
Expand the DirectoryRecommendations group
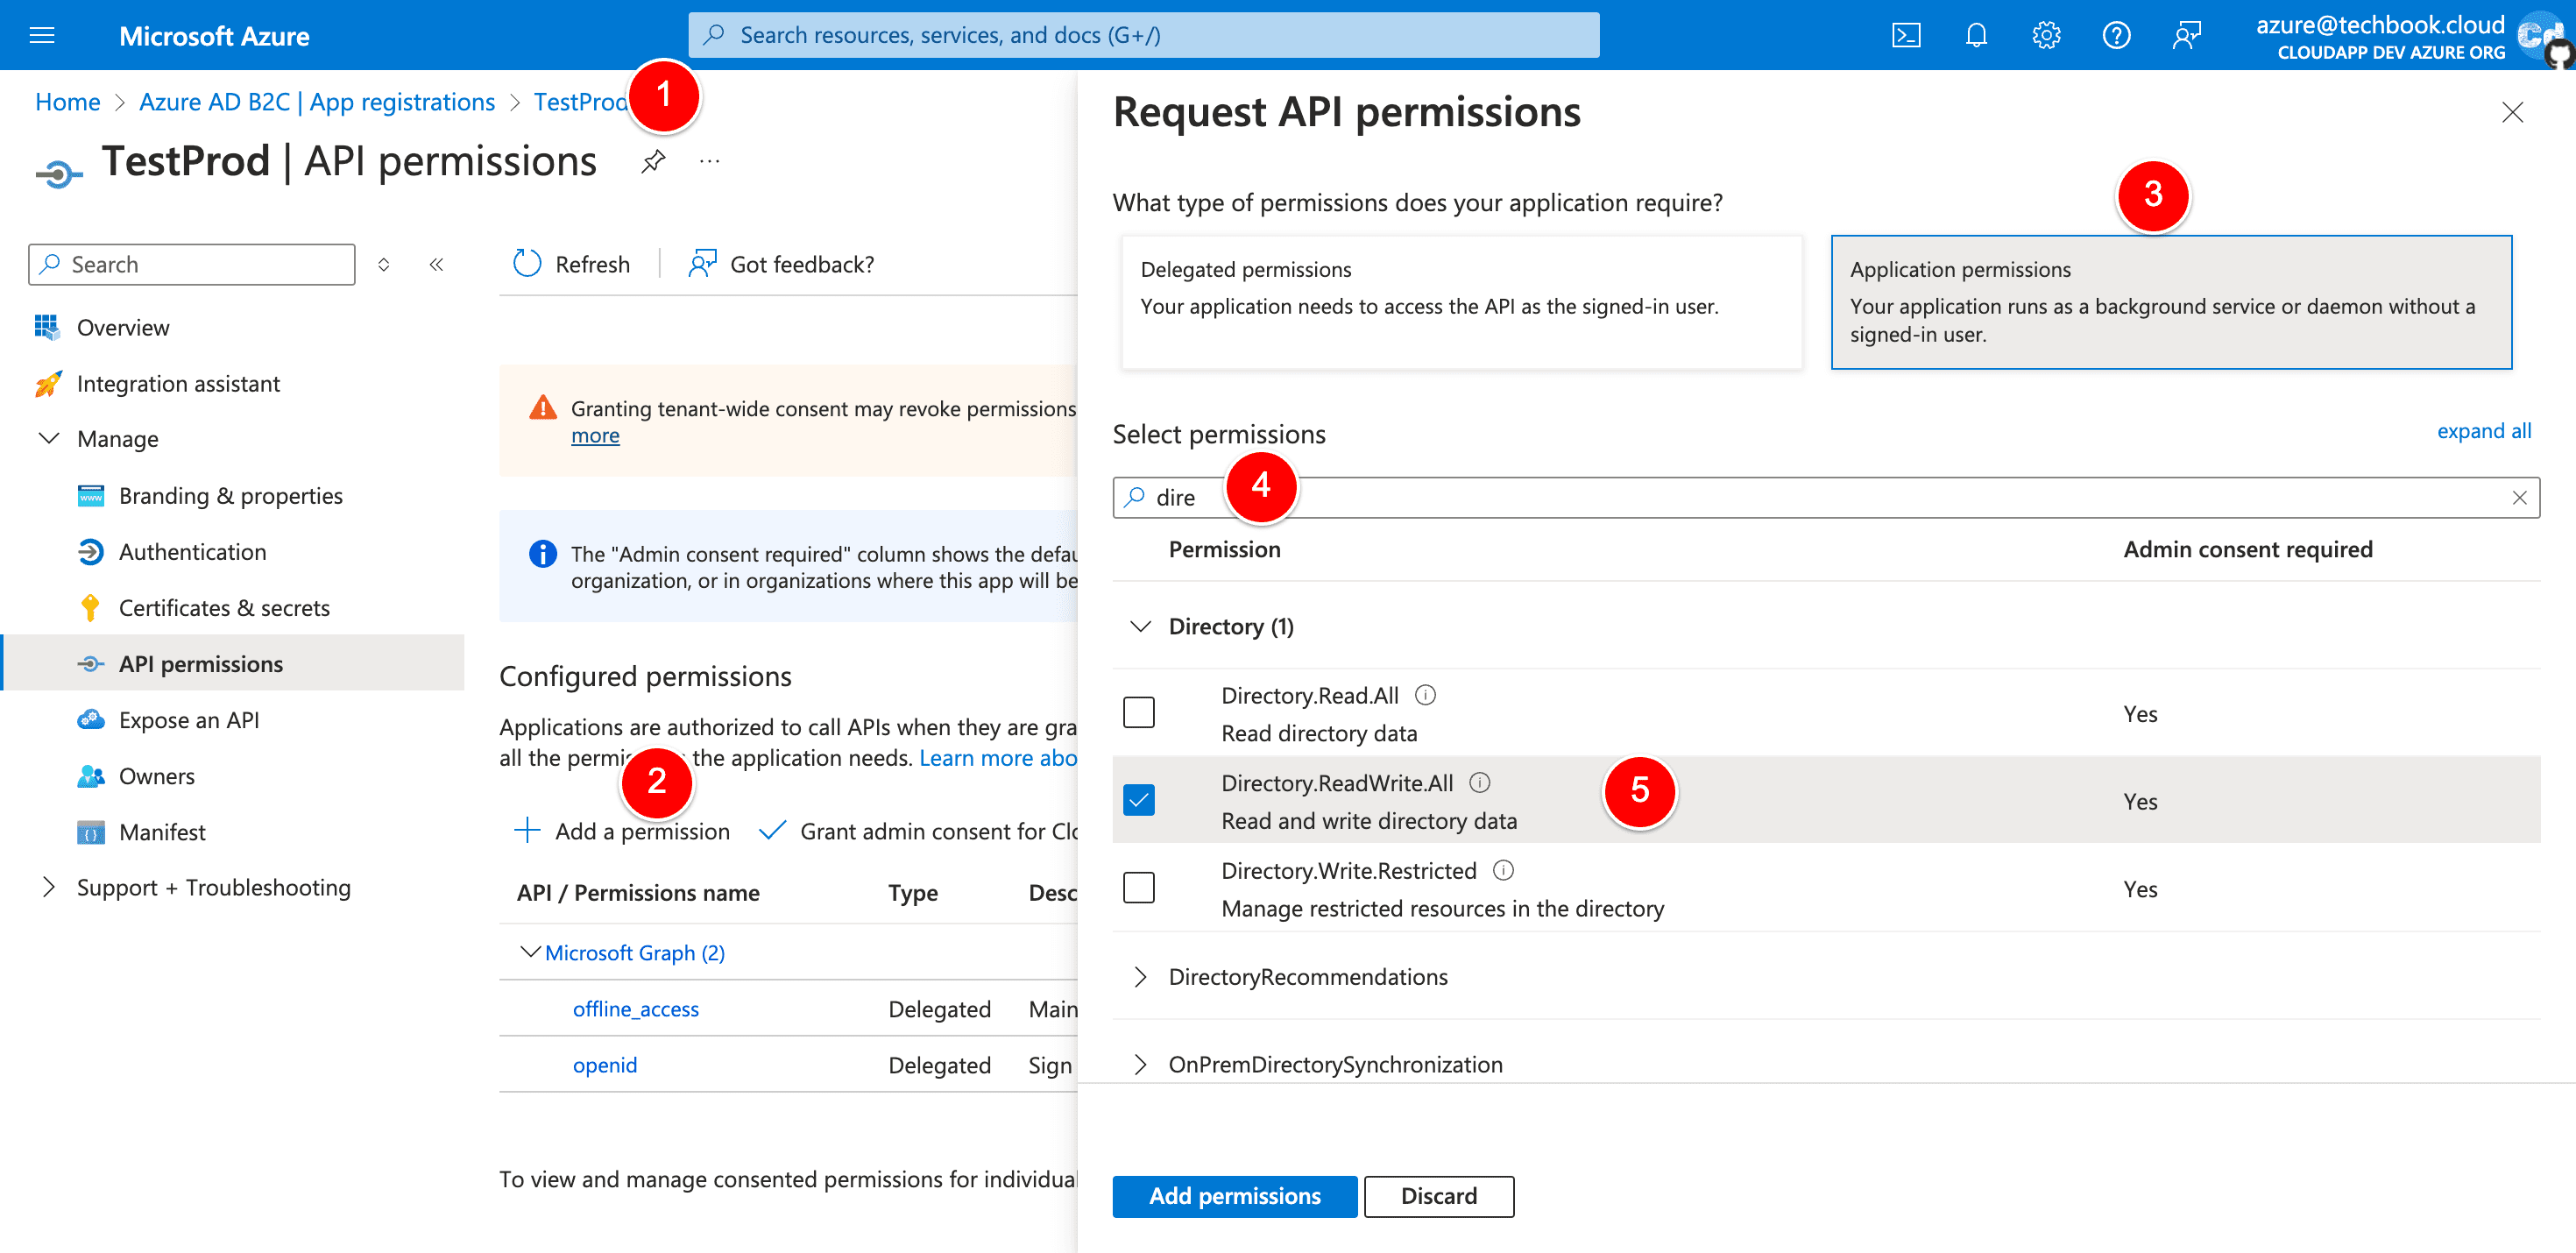pyautogui.click(x=1140, y=977)
